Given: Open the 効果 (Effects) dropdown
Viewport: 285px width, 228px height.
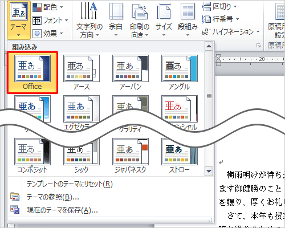Looking at the screenshot, I should [48, 34].
